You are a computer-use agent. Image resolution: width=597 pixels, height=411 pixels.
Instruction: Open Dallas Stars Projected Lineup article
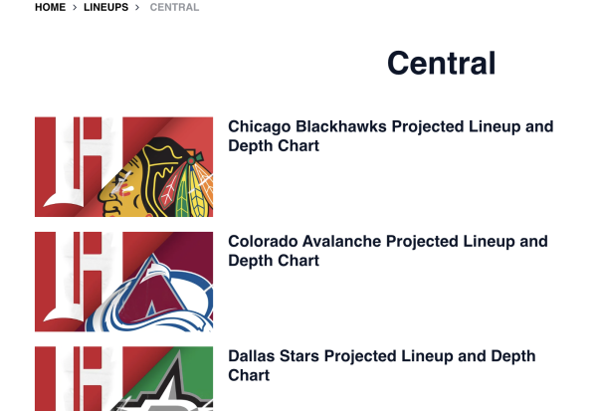click(x=381, y=356)
